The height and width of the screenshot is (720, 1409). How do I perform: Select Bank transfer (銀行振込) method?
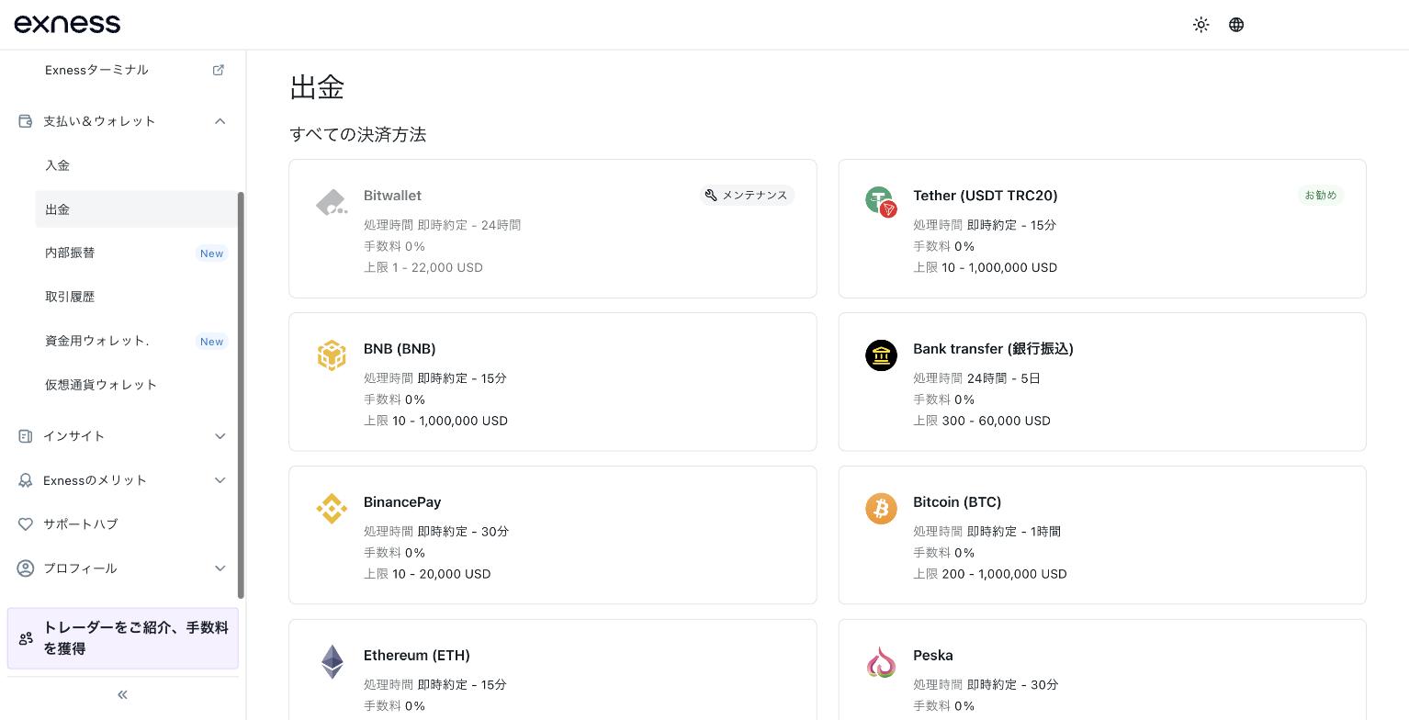click(x=1102, y=382)
